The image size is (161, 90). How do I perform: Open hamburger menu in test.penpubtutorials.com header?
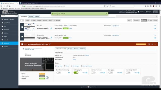coord(152,44)
